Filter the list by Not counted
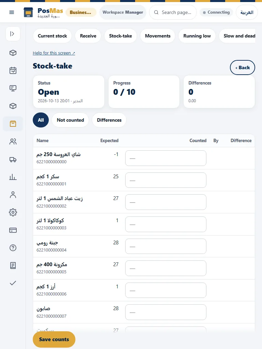This screenshot has width=262, height=349. point(70,120)
